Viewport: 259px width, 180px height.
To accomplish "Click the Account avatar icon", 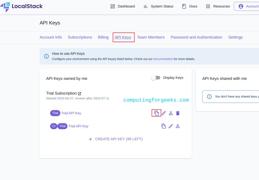I will [x=241, y=6].
